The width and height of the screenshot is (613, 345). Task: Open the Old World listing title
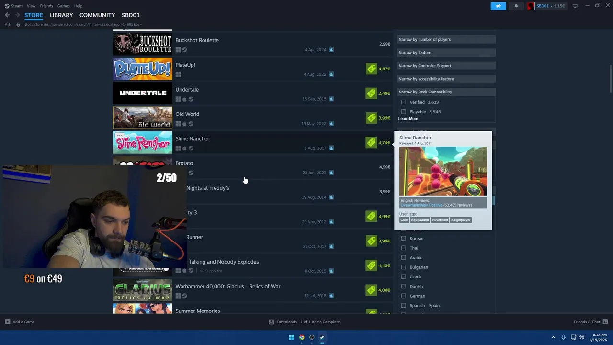[x=187, y=114]
